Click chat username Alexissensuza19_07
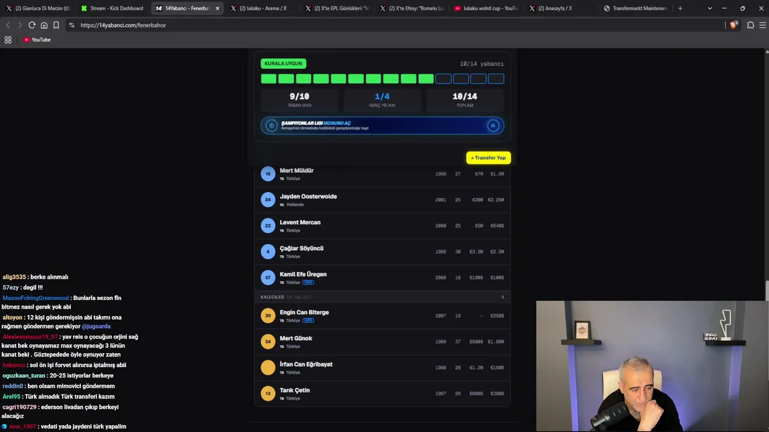The image size is (769, 432). pyautogui.click(x=30, y=337)
